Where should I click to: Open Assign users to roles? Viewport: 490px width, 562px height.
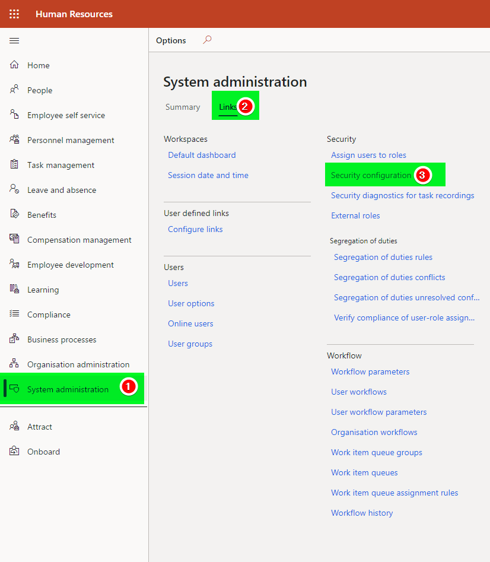[368, 155]
